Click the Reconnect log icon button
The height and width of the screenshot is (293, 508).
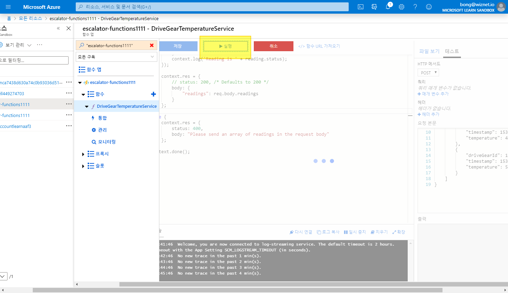point(301,232)
